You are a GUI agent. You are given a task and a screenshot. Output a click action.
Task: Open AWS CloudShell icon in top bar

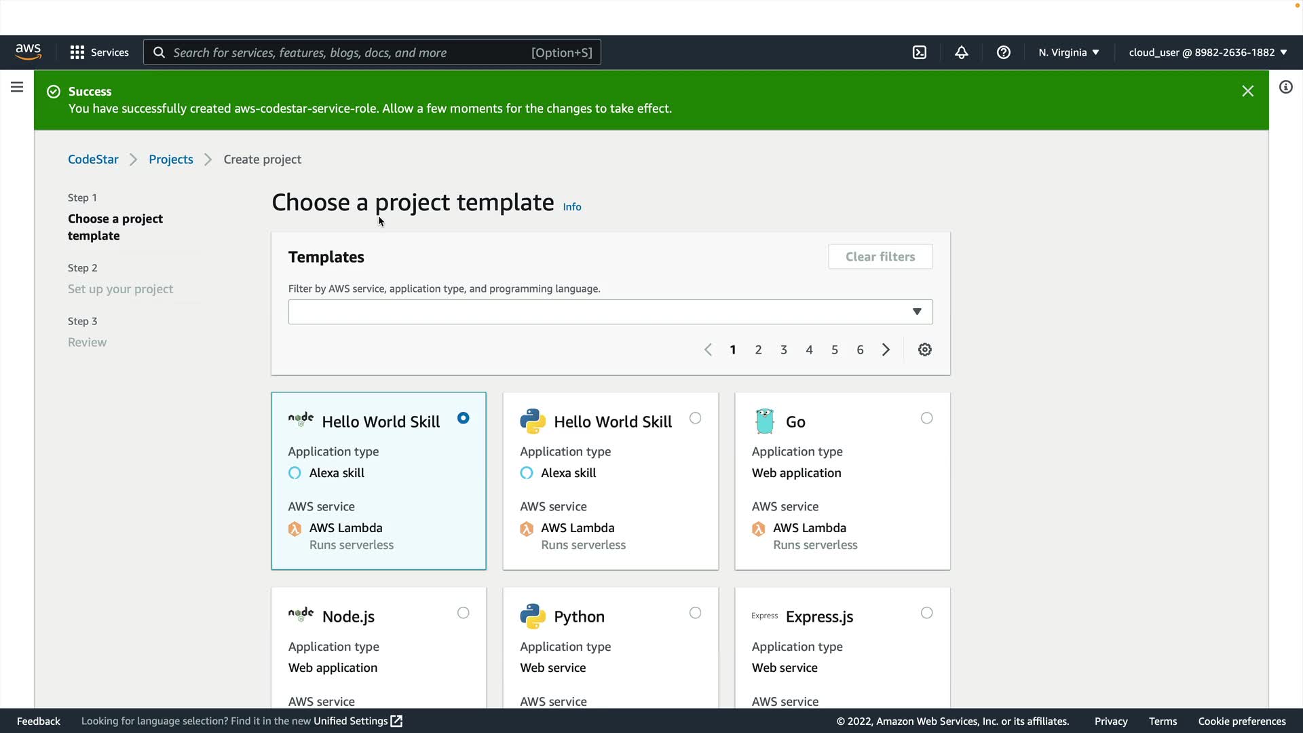(x=920, y=52)
